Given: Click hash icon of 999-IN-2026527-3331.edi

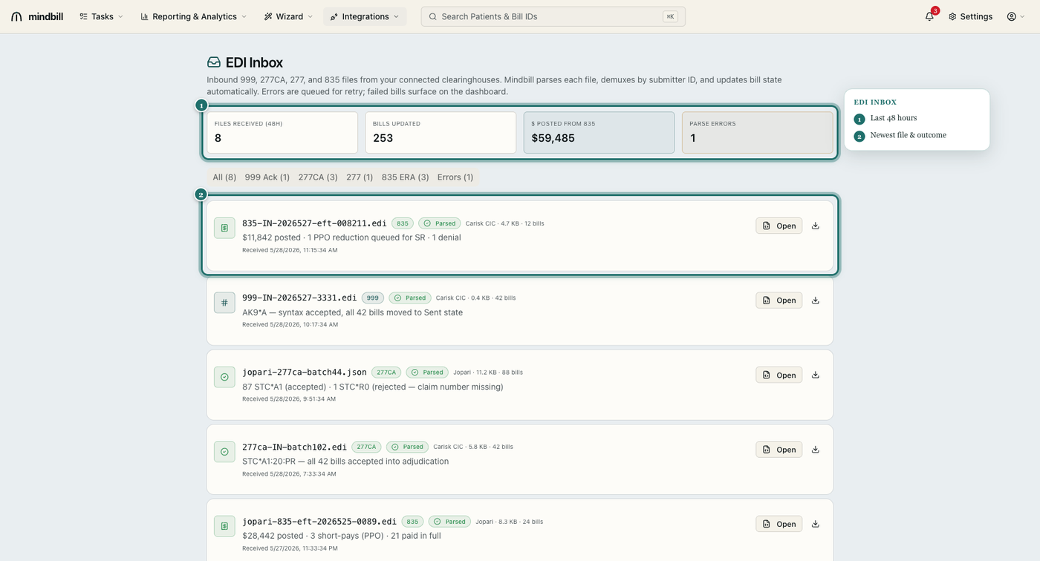Looking at the screenshot, I should tap(224, 303).
